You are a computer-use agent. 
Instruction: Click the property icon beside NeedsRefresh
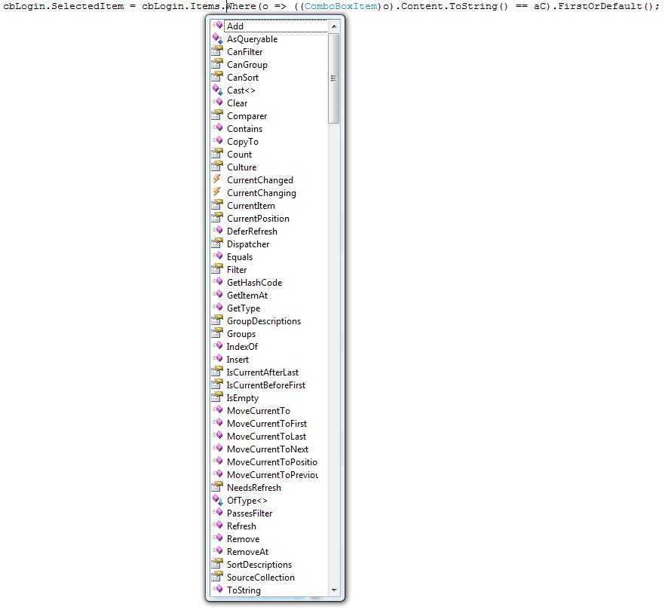pyautogui.click(x=218, y=487)
